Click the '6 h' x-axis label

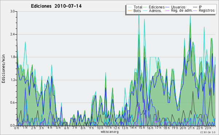coord(66,128)
